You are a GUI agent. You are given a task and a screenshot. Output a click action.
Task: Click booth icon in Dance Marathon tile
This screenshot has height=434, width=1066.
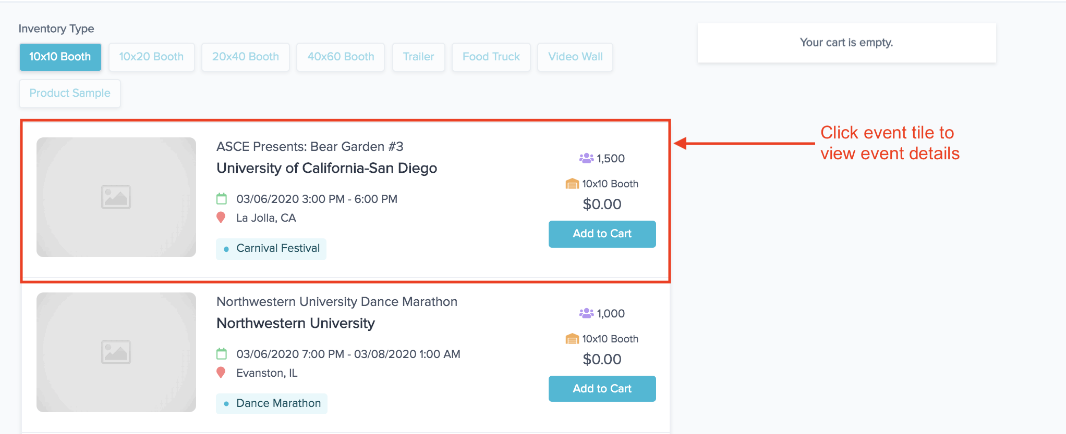(572, 339)
